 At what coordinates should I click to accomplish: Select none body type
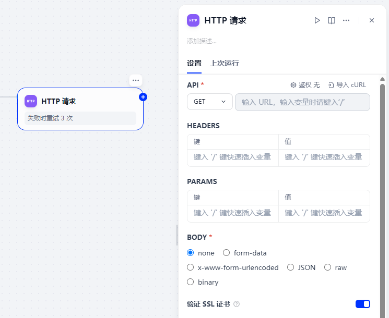tap(190, 253)
